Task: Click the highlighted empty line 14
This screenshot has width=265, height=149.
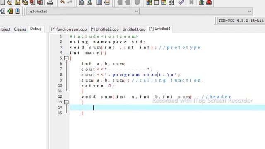Action: tap(167, 108)
